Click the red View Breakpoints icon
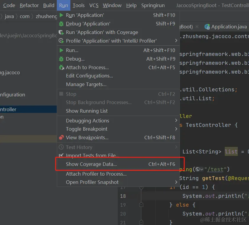 [x=61, y=137]
